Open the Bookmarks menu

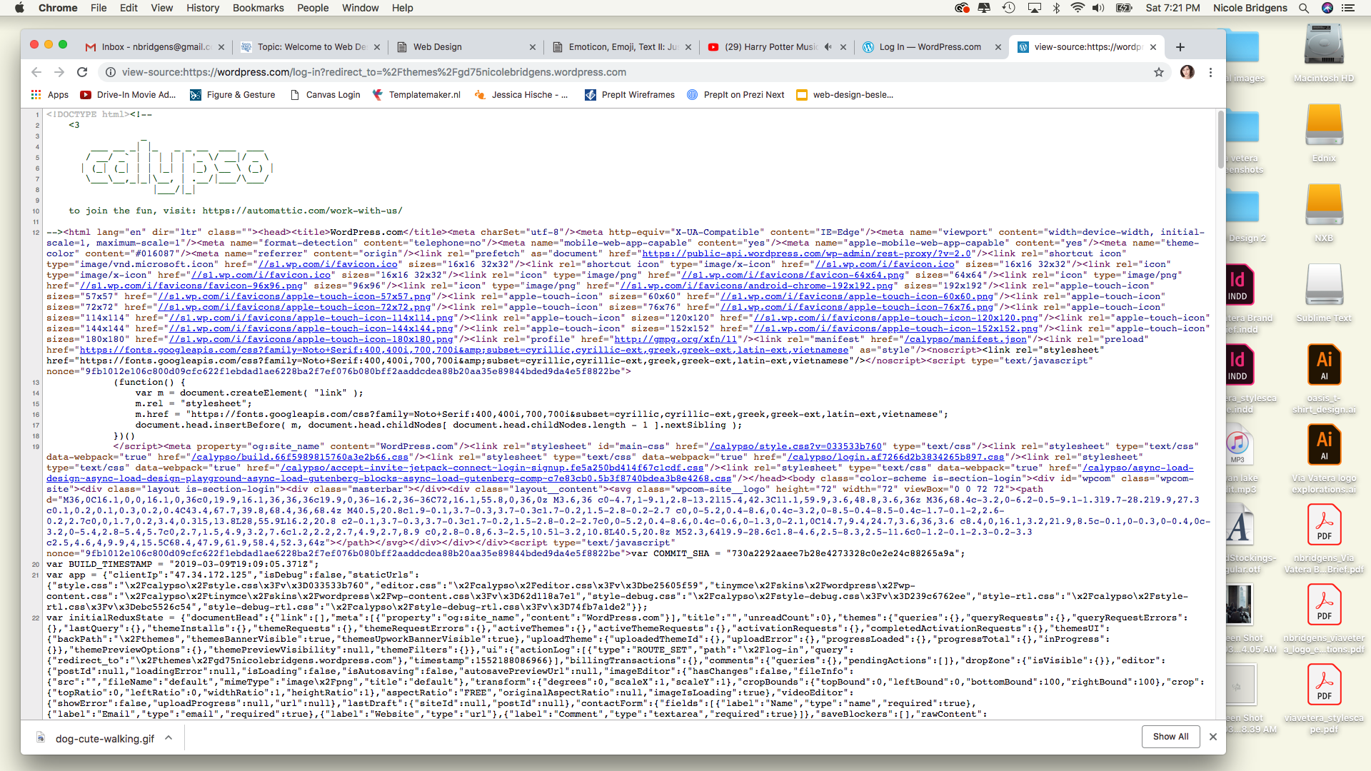click(x=258, y=8)
